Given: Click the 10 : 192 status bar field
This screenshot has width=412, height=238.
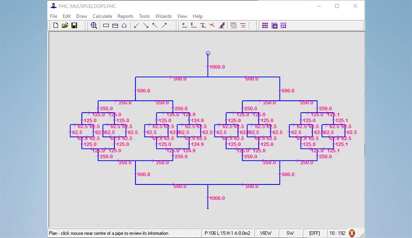Looking at the screenshot, I should click(337, 233).
